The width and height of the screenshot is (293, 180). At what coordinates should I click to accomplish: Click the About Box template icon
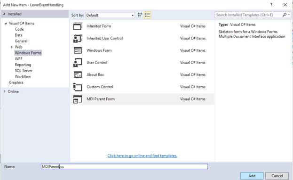pos(78,75)
